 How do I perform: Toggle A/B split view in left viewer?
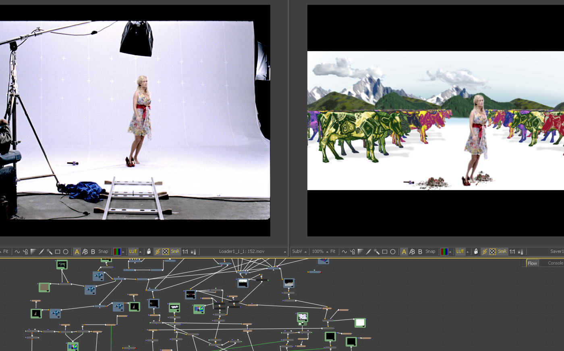coord(85,252)
